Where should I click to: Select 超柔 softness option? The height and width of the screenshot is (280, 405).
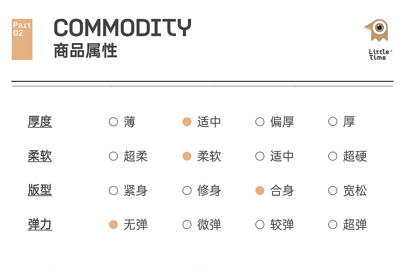pyautogui.click(x=113, y=156)
